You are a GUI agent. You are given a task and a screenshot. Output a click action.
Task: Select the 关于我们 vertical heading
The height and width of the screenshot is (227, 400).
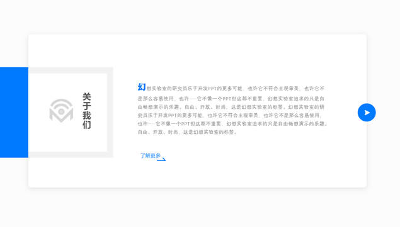(86, 111)
